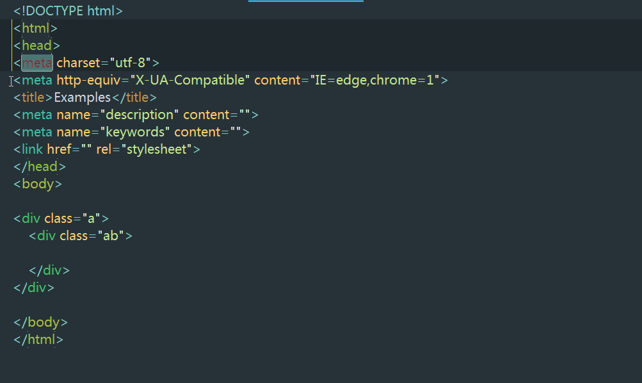Click the closing html tag

[x=38, y=339]
